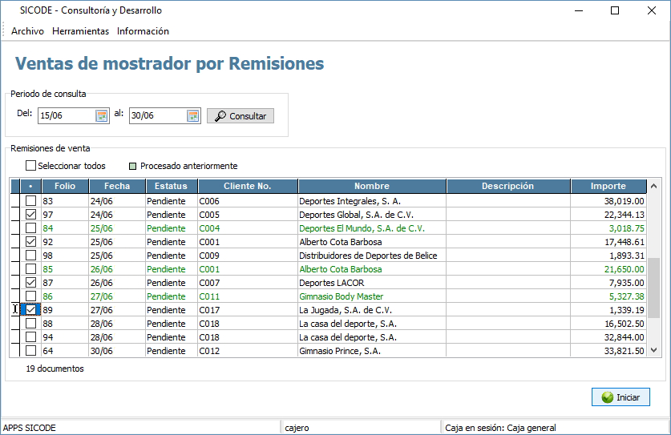
Task: Sort by the Fecha column header
Action: [116, 186]
